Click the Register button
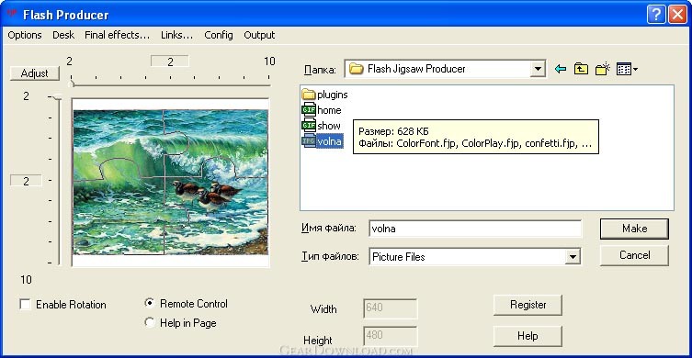Viewport: 692px width, 358px height. point(528,305)
